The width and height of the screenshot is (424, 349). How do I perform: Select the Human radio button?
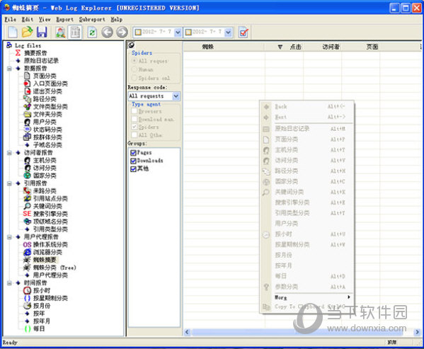point(134,69)
